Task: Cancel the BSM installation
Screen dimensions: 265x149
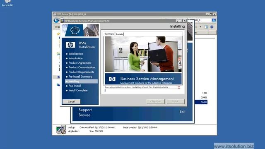Action: tap(71, 101)
